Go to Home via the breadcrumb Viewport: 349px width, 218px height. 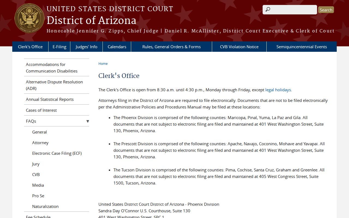click(103, 63)
